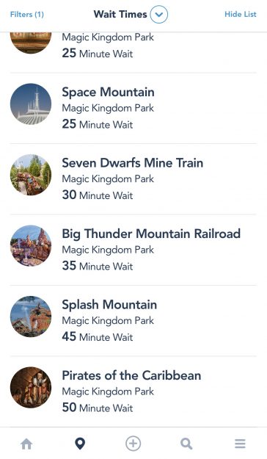Tap the partially visible top attraction thumbnail
267x459 pixels.
pos(31,43)
